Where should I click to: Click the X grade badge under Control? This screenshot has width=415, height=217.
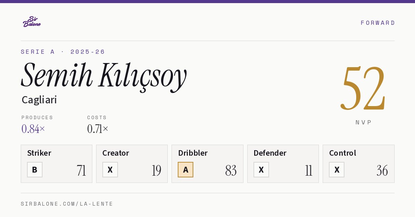click(x=336, y=170)
